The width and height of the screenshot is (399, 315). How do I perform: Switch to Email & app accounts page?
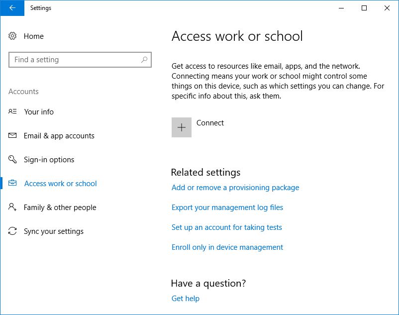[x=59, y=136]
